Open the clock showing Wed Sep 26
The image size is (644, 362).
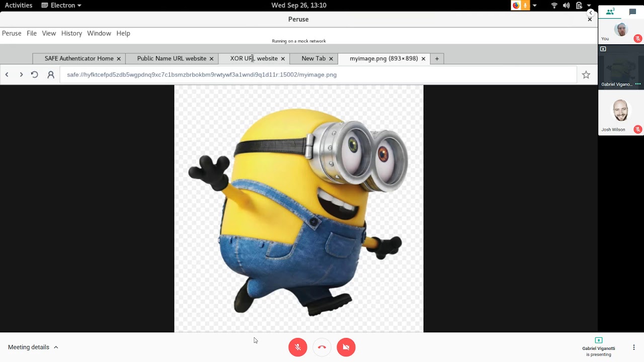tap(299, 5)
